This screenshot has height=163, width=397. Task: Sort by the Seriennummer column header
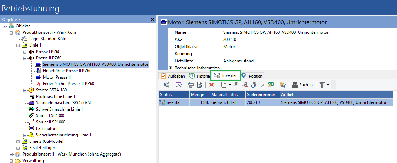(x=263, y=95)
